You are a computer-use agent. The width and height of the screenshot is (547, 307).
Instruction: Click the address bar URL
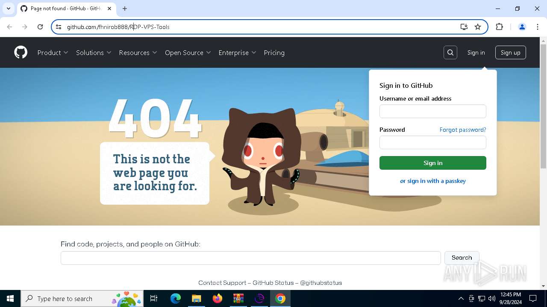pyautogui.click(x=118, y=27)
